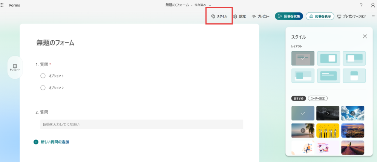Viewport: 377px width, 162px height.
Task: Click the question 2 label 質問
Action: tap(44, 112)
